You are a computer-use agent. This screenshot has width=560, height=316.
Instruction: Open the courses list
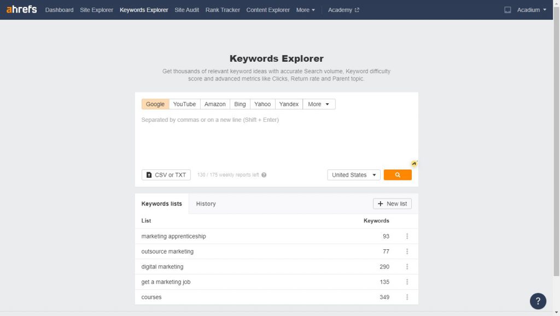click(x=151, y=297)
